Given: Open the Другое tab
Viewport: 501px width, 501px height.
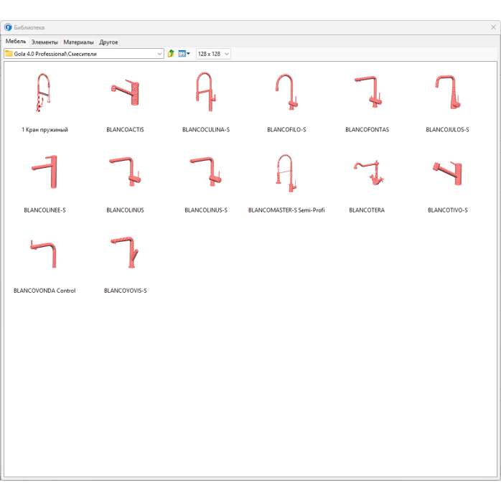Looking at the screenshot, I should pyautogui.click(x=108, y=42).
